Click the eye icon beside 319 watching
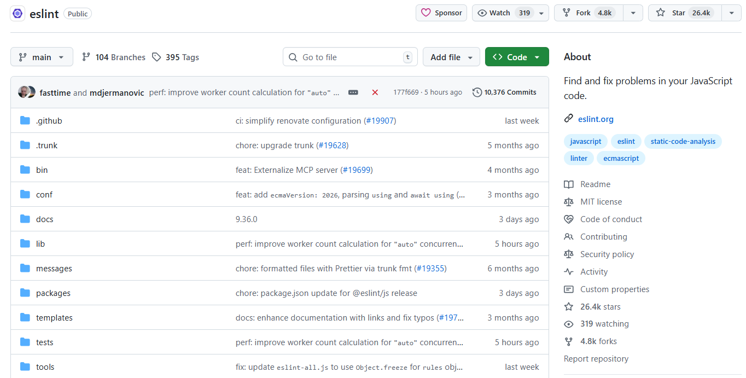Viewport: 746px width, 378px height. (x=569, y=324)
